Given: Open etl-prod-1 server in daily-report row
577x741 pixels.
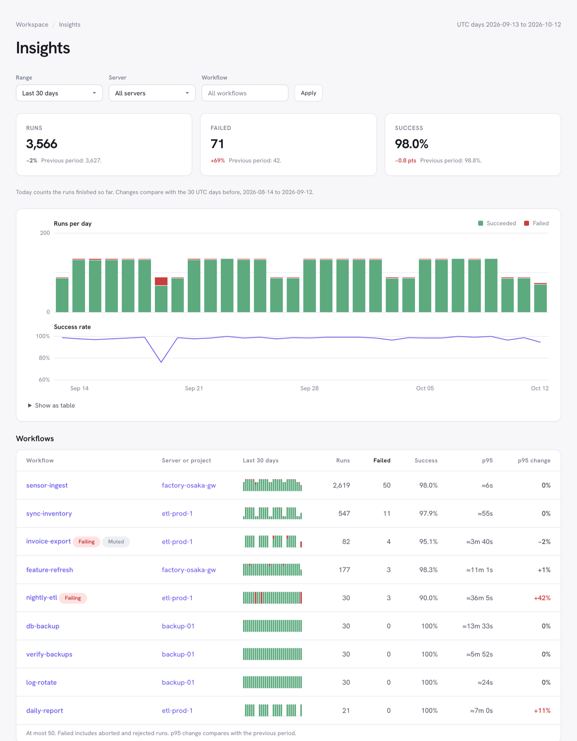Looking at the screenshot, I should [177, 710].
